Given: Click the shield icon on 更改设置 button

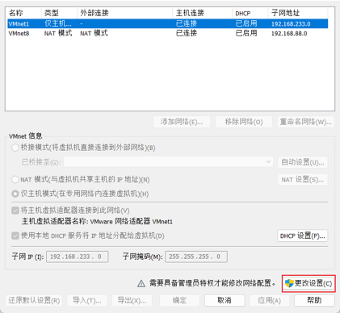Looking at the screenshot, I should pyautogui.click(x=289, y=283).
